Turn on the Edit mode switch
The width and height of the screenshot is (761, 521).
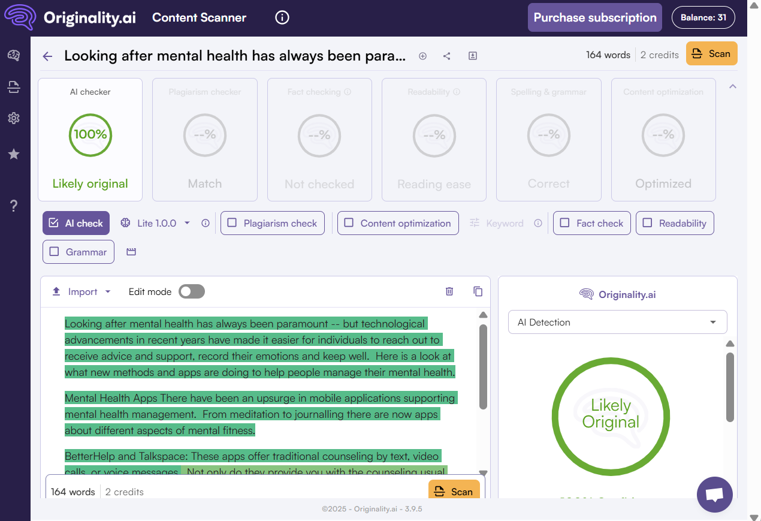tap(192, 291)
